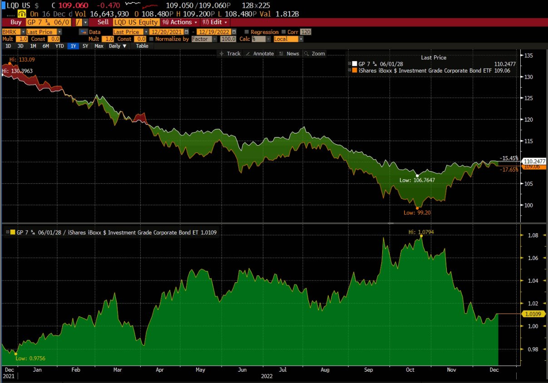The image size is (548, 383).
Task: Click the 1.0109 ratio tag on lower axis
Action: [534, 314]
